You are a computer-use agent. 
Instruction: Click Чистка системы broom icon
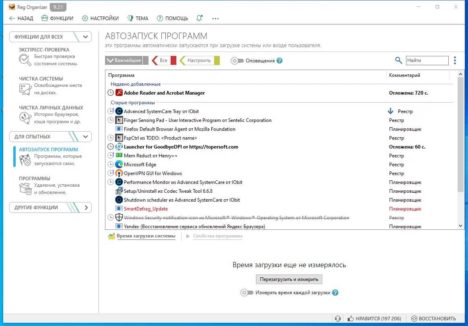(25, 89)
